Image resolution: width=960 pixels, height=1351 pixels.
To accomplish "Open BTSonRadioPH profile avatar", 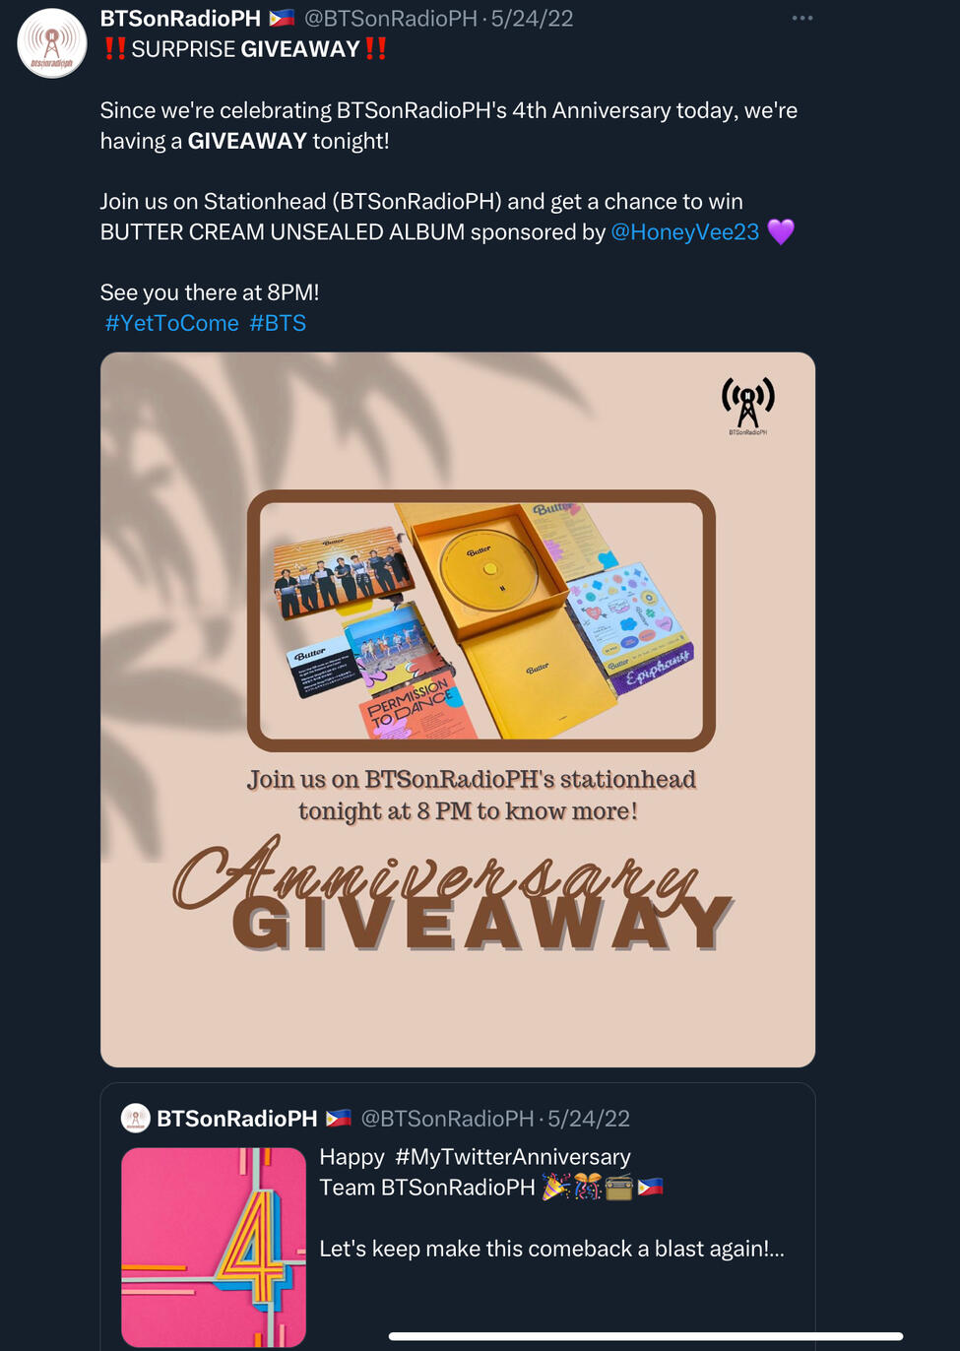I will point(52,42).
